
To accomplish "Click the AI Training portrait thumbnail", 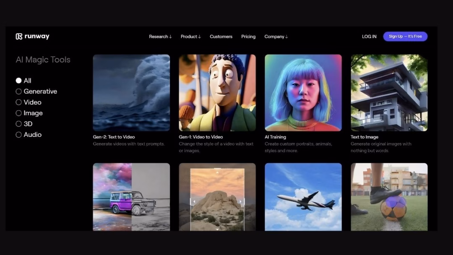I will (303, 93).
